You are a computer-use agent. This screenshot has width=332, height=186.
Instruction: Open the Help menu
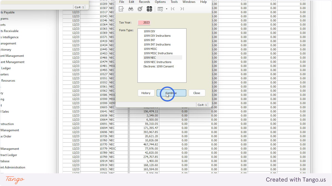pyautogui.click(x=203, y=2)
